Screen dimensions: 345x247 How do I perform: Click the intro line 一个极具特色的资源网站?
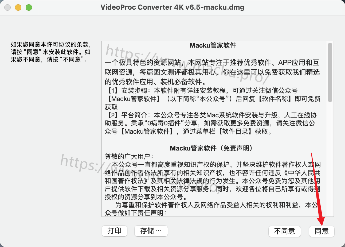point(212,63)
